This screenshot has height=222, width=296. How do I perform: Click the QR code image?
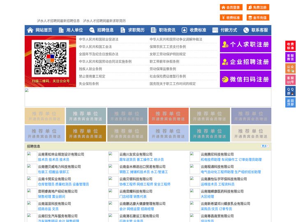click(x=50, y=58)
